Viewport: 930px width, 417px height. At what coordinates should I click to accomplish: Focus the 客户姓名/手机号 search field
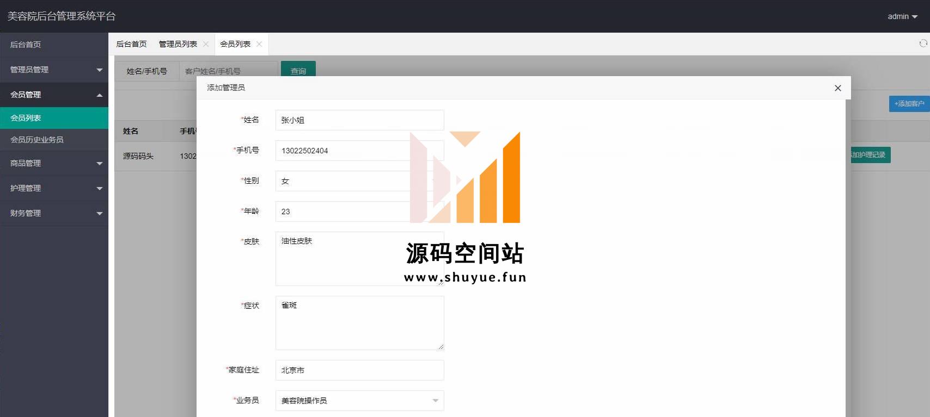(x=229, y=71)
